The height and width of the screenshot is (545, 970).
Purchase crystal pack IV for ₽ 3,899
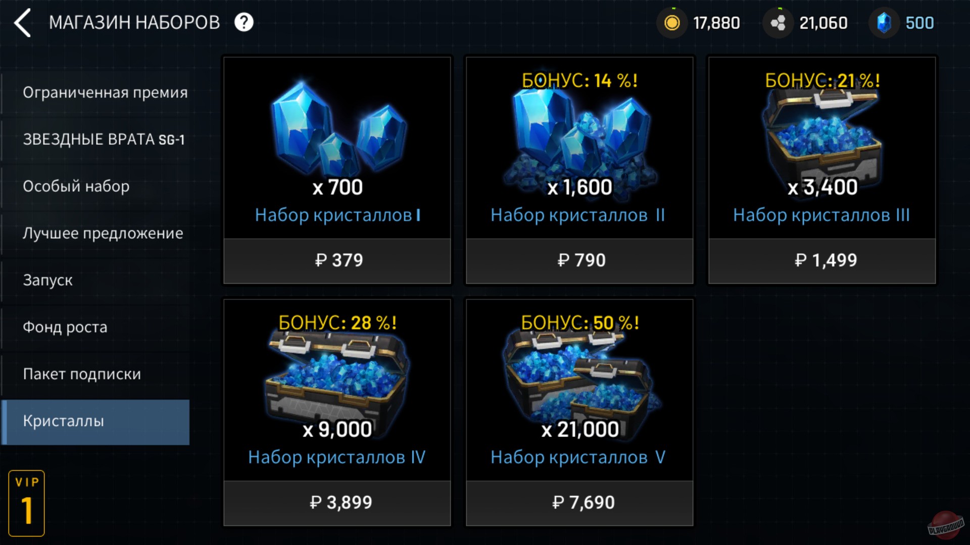337,503
